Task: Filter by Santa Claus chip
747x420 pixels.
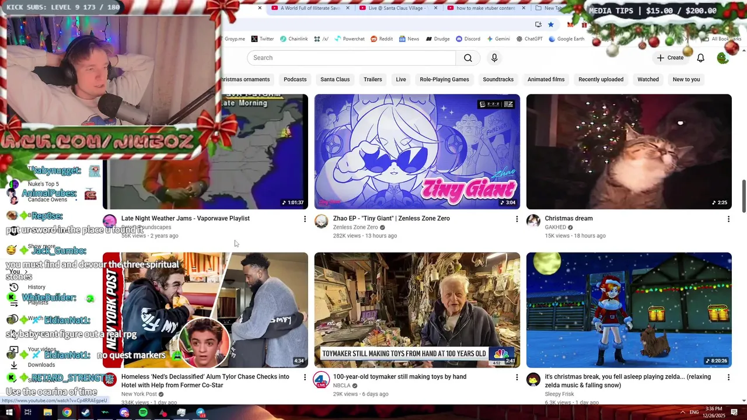Action: (x=335, y=79)
